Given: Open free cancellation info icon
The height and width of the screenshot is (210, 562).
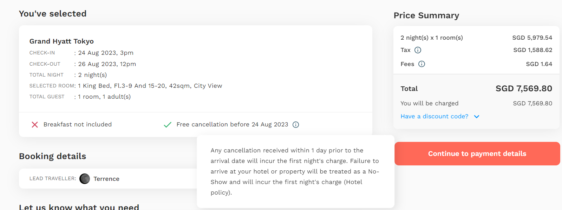Looking at the screenshot, I should (296, 125).
